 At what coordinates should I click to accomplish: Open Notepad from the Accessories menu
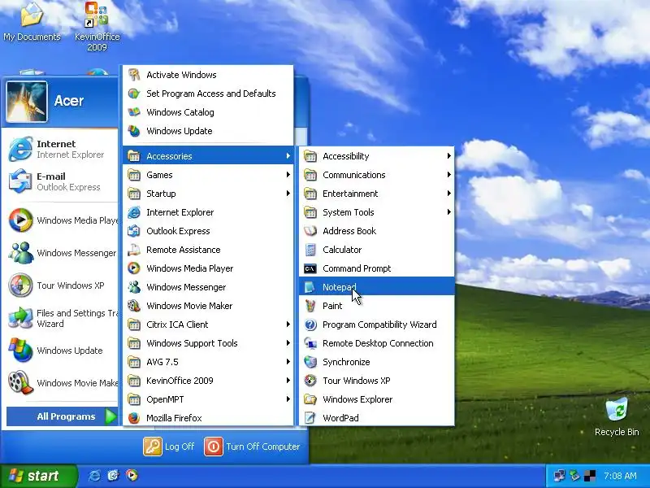click(376, 287)
